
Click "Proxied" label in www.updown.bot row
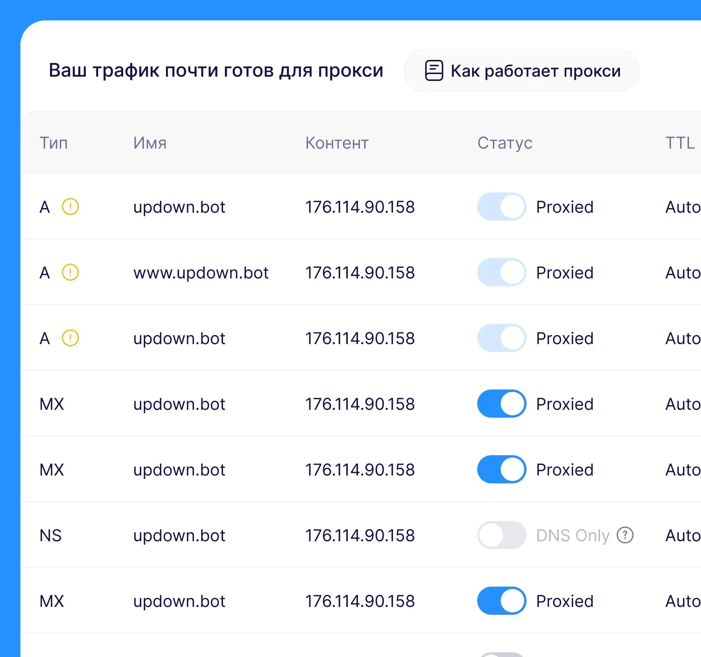pyautogui.click(x=564, y=273)
